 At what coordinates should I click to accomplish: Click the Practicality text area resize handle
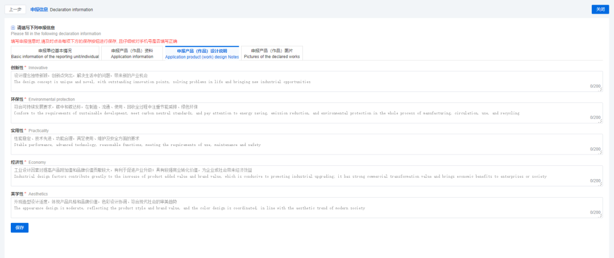[601, 153]
